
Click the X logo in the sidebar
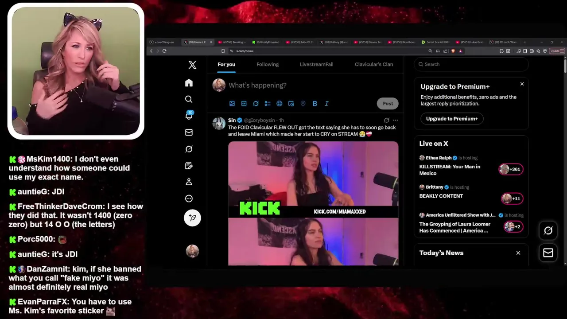coord(192,65)
